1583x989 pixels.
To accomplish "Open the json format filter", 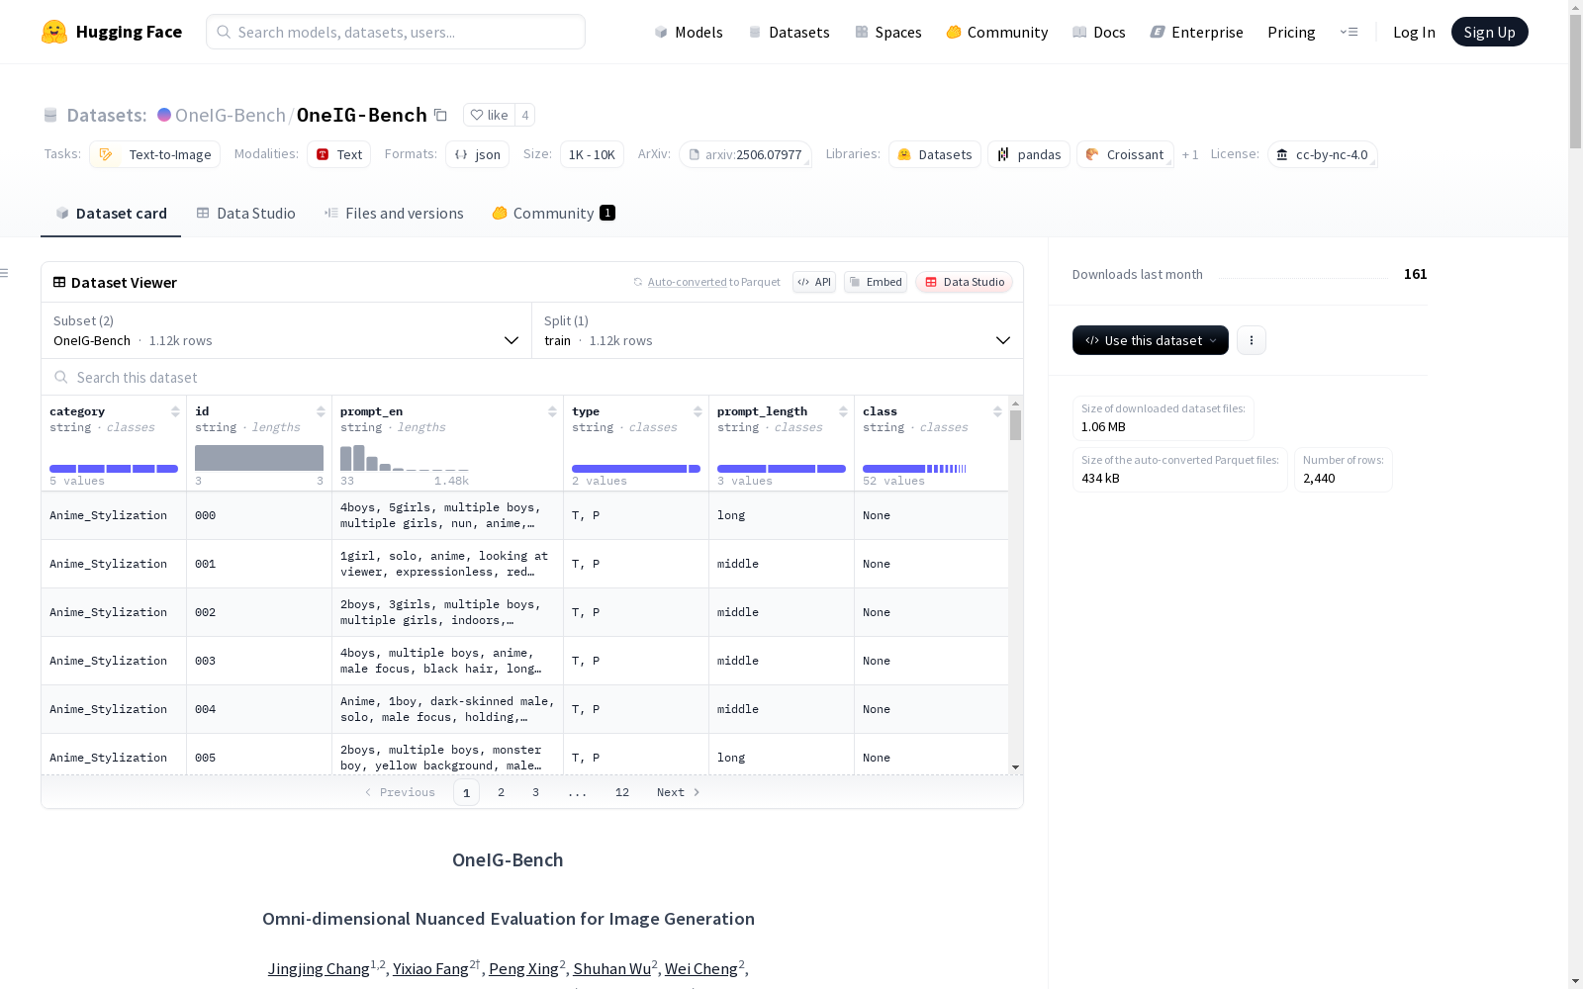I will coord(477,154).
